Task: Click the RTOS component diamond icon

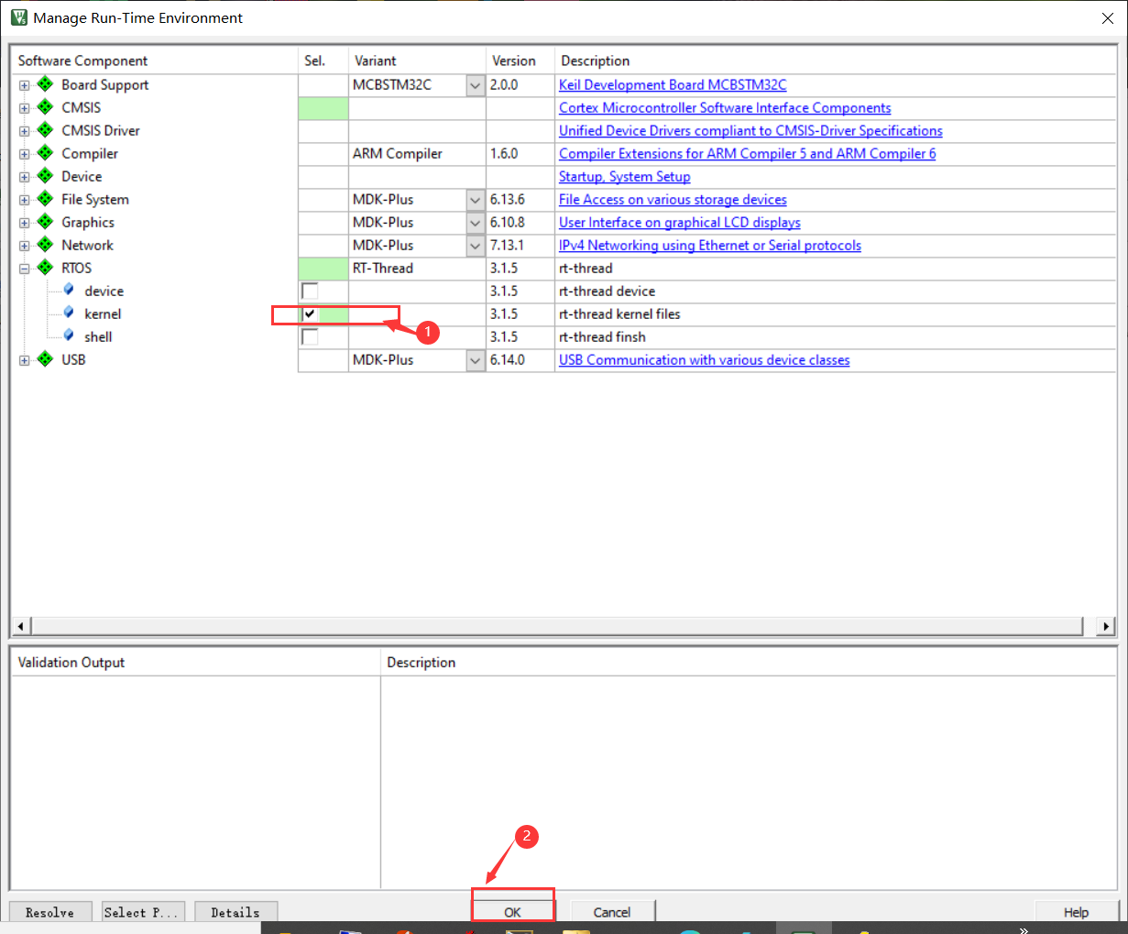Action: click(45, 268)
